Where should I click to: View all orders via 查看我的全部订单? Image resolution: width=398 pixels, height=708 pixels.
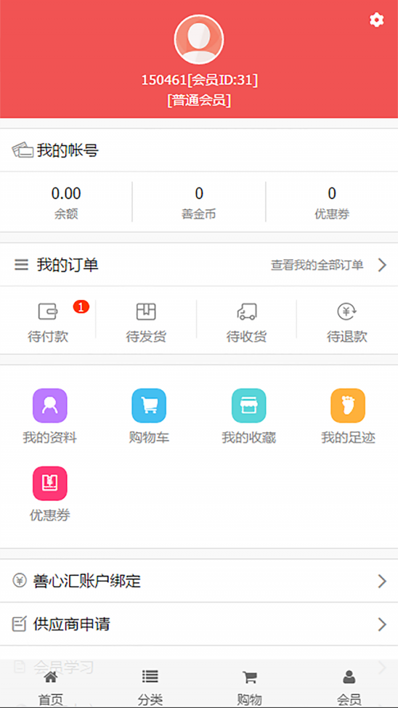pyautogui.click(x=317, y=265)
